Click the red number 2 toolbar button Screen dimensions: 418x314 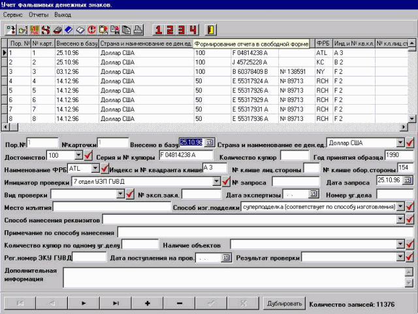[x=170, y=29]
